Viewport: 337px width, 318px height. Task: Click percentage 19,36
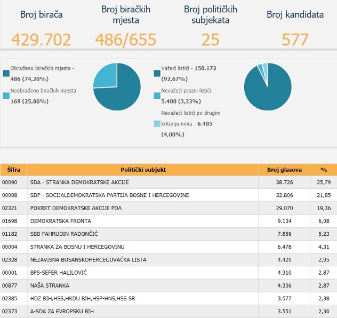[x=324, y=208]
